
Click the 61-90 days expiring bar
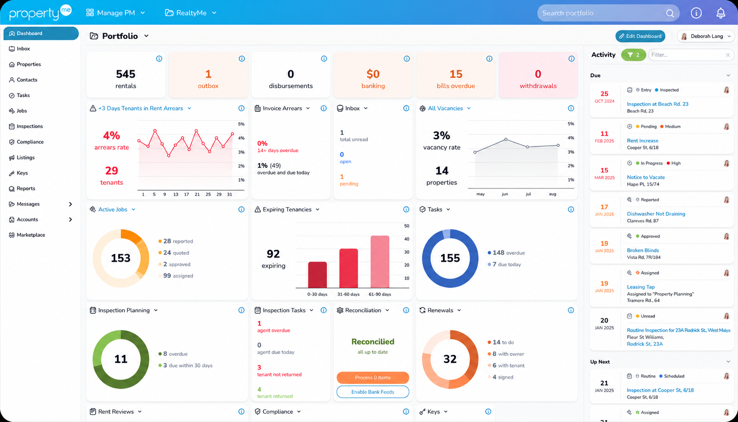[380, 262]
